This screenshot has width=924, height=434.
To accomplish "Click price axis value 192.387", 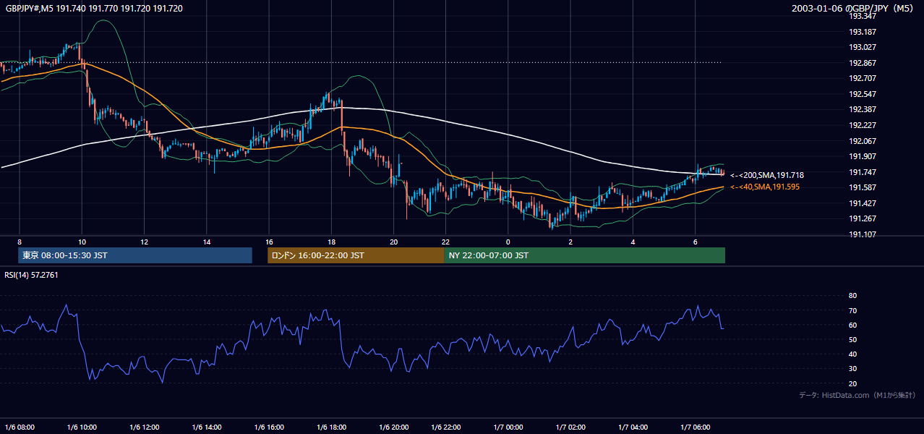I will [x=863, y=109].
